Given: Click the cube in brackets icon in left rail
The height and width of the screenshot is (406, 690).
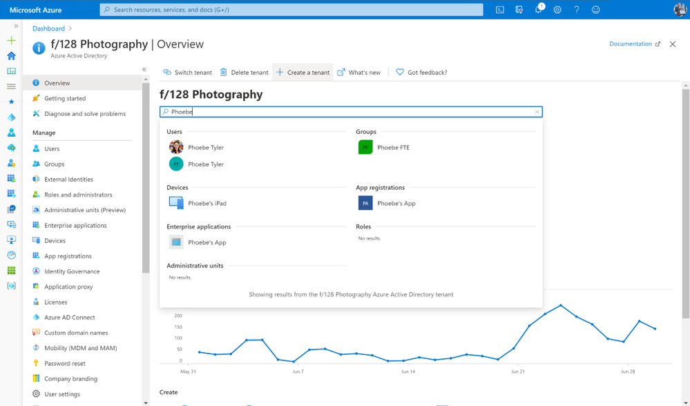Looking at the screenshot, I should pos(12,286).
